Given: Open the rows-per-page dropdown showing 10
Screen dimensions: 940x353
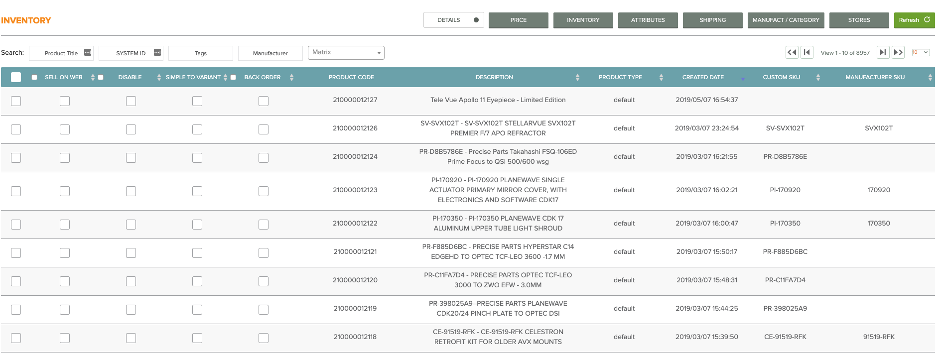Looking at the screenshot, I should pyautogui.click(x=921, y=52).
